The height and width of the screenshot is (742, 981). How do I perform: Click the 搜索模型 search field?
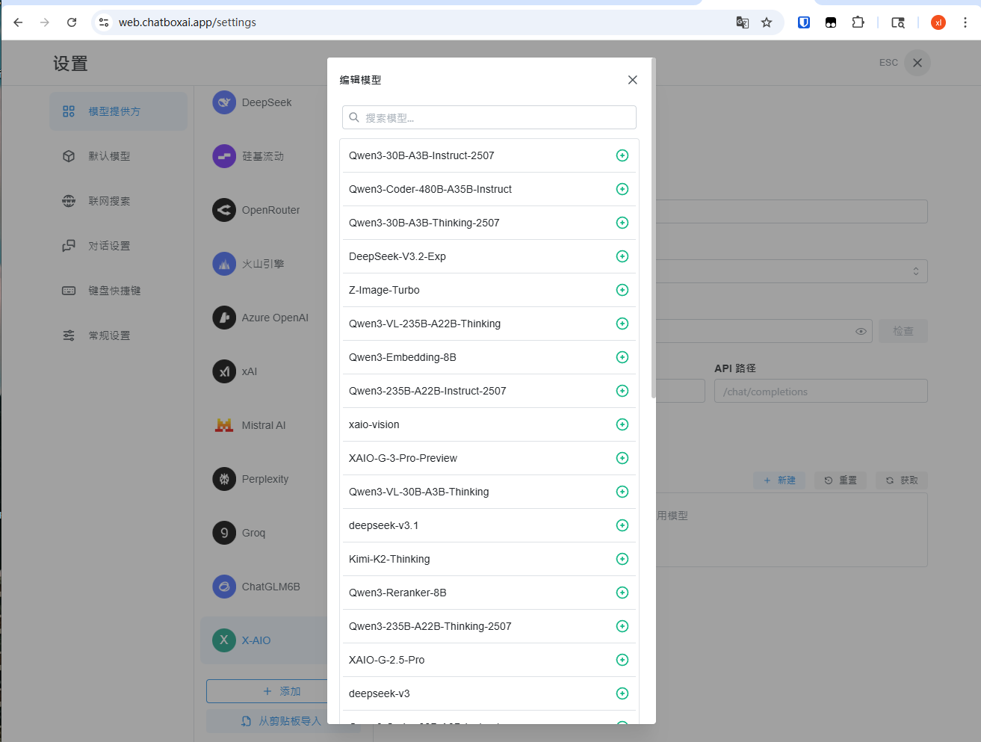pyautogui.click(x=489, y=117)
